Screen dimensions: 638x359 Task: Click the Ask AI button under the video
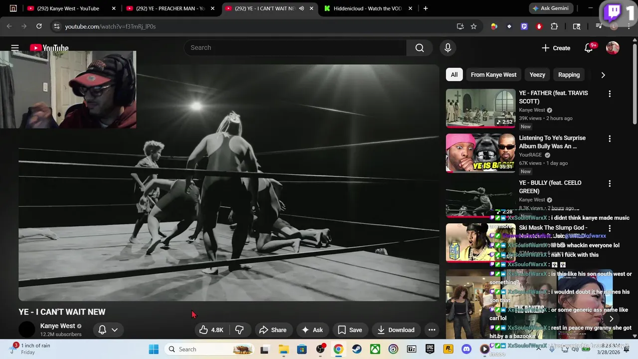(x=312, y=330)
